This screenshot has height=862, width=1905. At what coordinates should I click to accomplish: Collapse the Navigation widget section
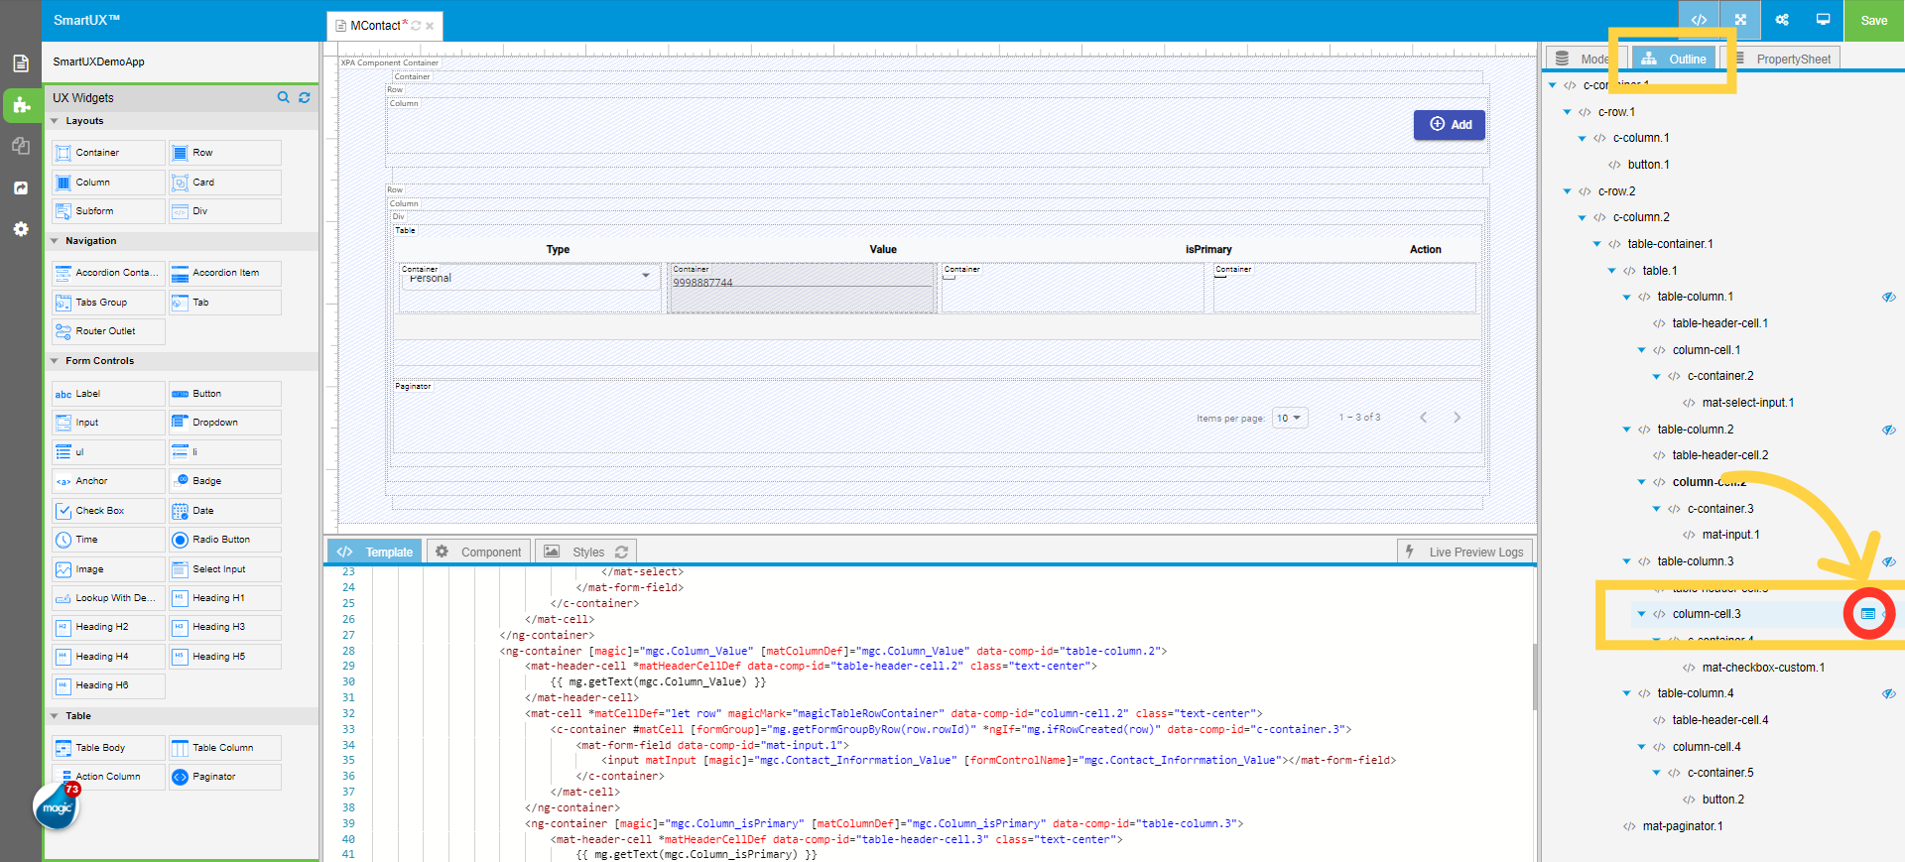click(x=55, y=241)
